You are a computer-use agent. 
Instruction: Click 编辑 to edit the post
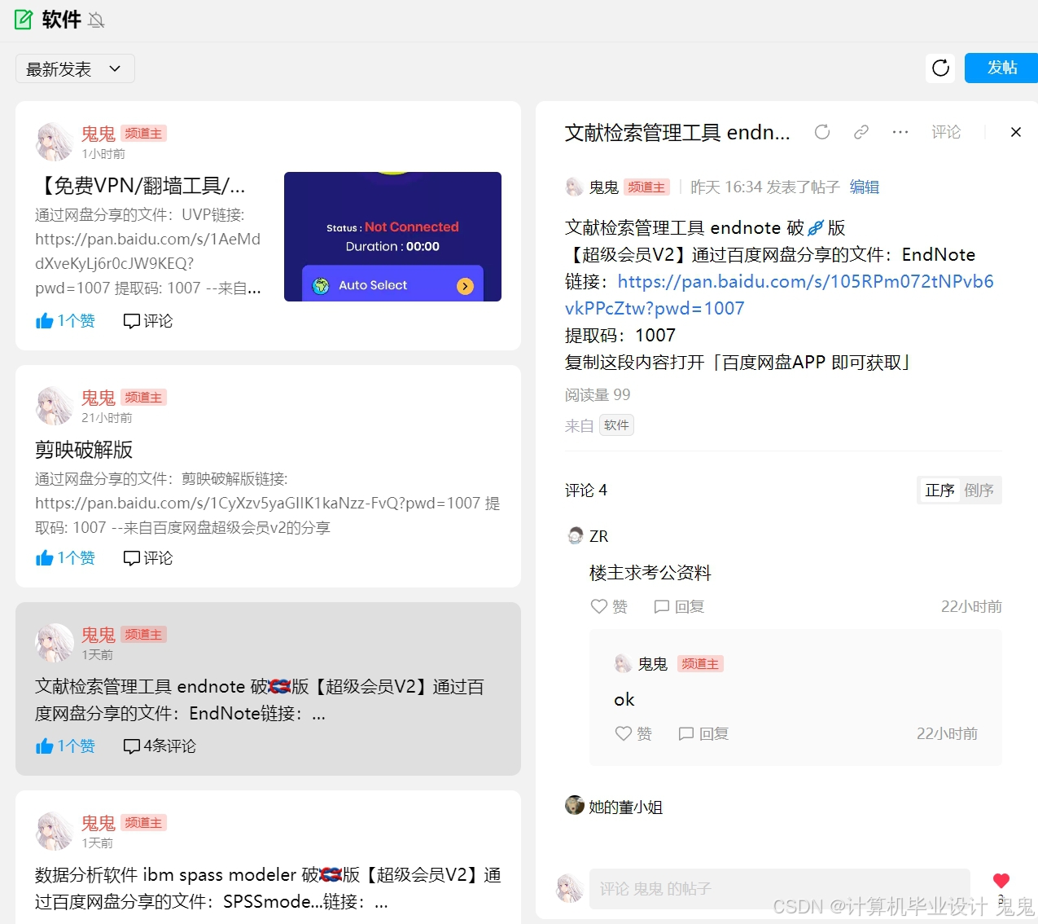pos(865,187)
